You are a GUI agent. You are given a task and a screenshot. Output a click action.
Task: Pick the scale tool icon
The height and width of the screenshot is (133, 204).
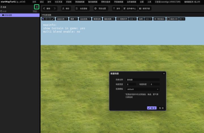coord(53,19)
